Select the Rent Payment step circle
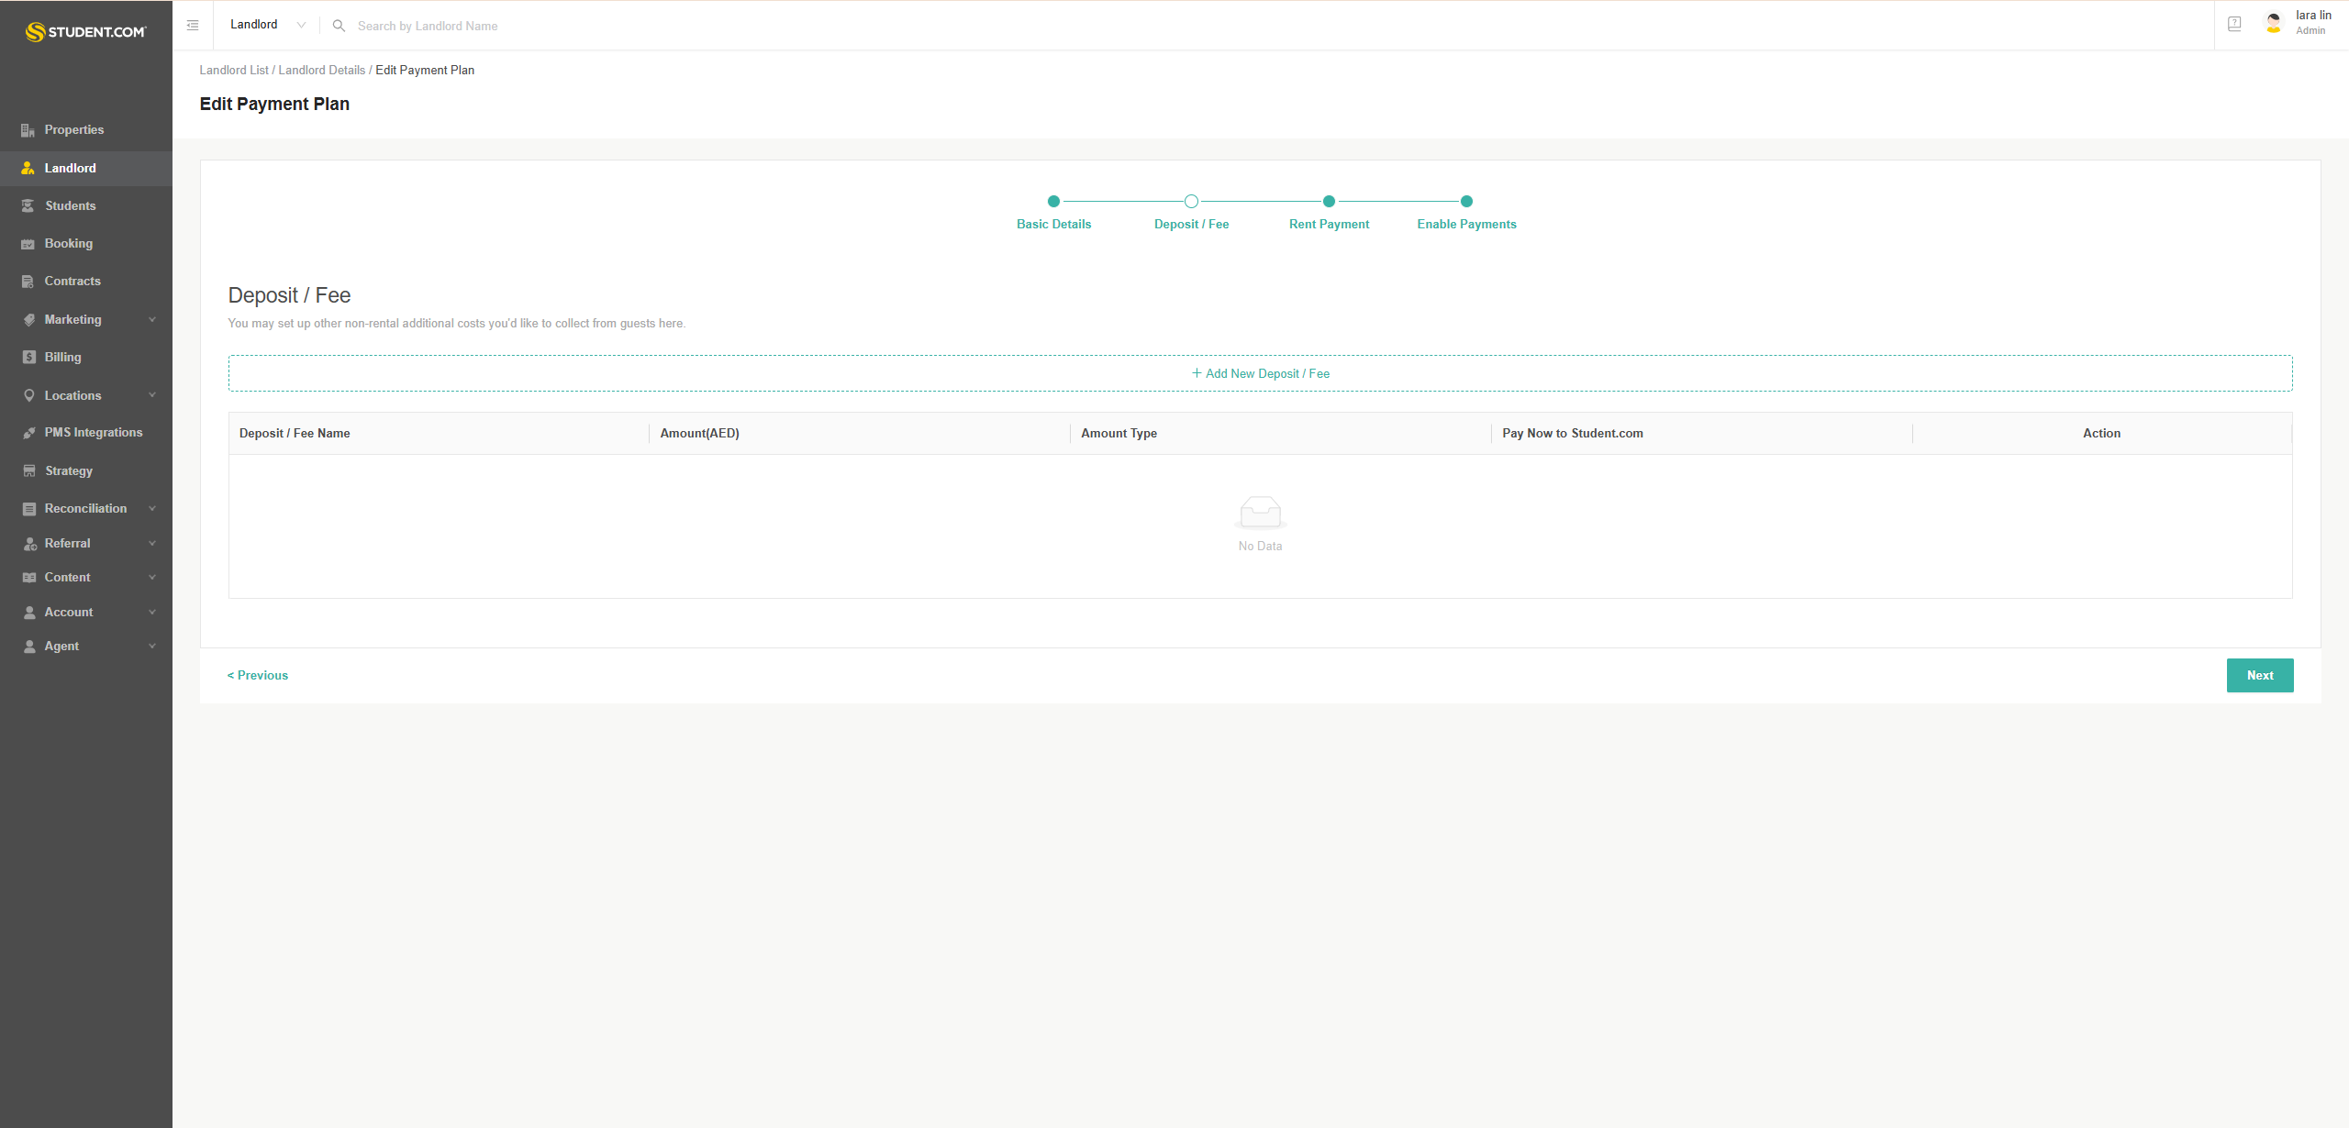 [1329, 201]
